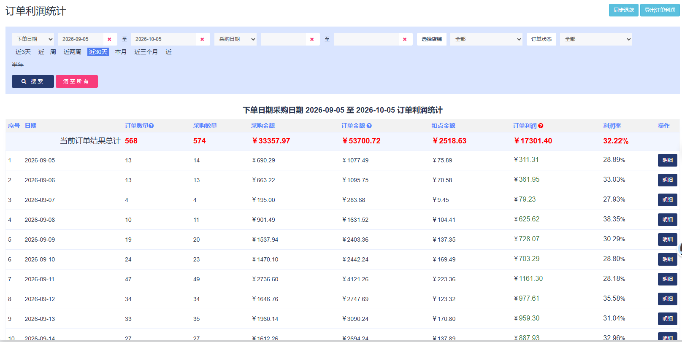Click date cell 2026-09-11
The image size is (682, 342).
pos(40,279)
